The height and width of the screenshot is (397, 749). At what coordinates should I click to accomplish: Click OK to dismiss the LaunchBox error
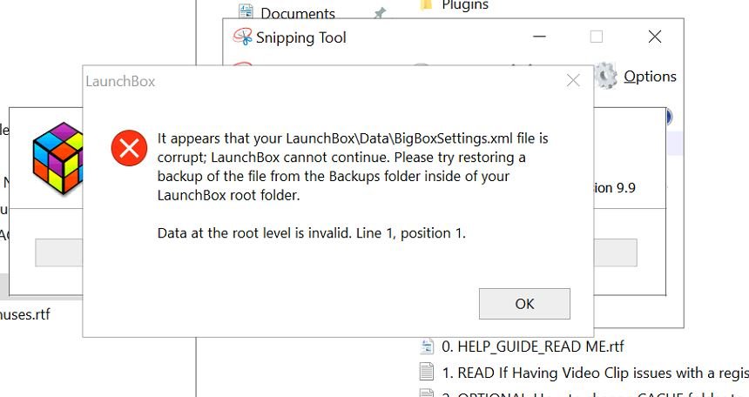pyautogui.click(x=524, y=304)
